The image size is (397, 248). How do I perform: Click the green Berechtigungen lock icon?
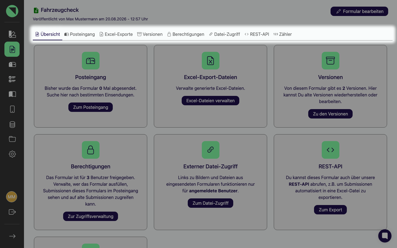tap(91, 150)
